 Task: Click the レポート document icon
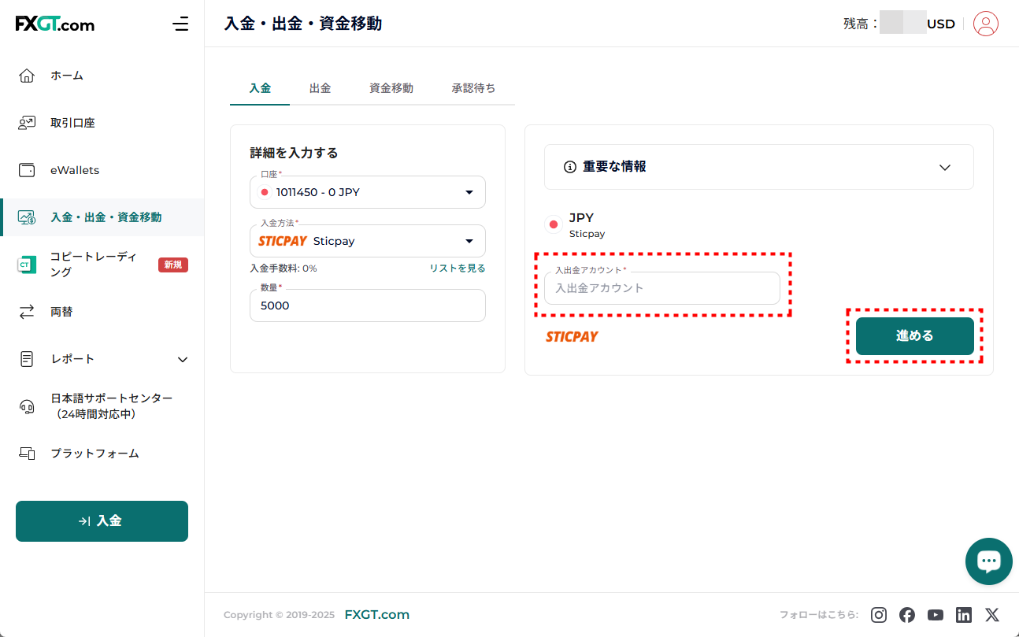point(27,359)
